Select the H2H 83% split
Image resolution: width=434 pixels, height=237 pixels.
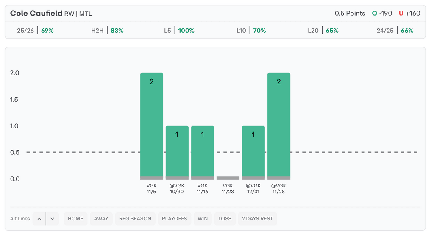[107, 31]
